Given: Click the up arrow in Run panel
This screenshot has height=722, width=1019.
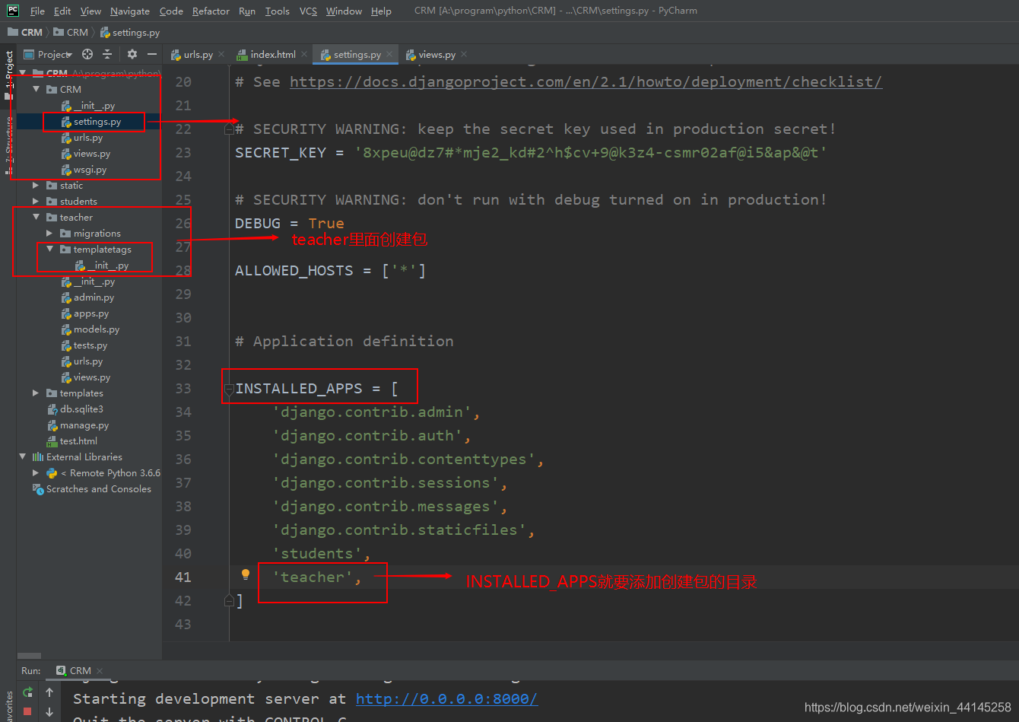Looking at the screenshot, I should click(49, 692).
